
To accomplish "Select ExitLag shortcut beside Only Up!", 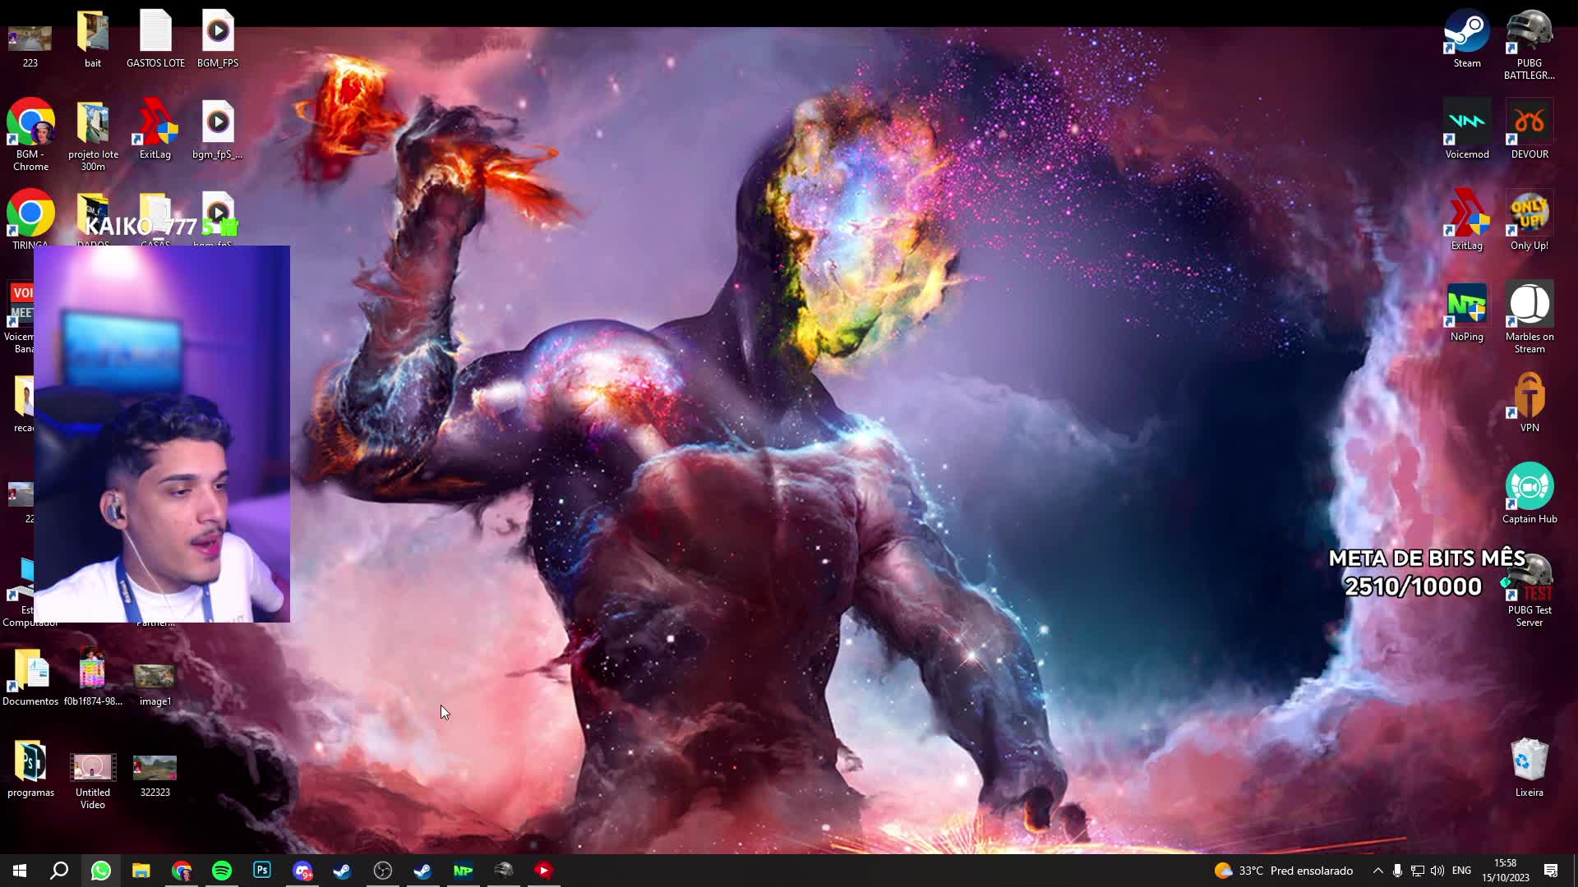I will point(1467,221).
